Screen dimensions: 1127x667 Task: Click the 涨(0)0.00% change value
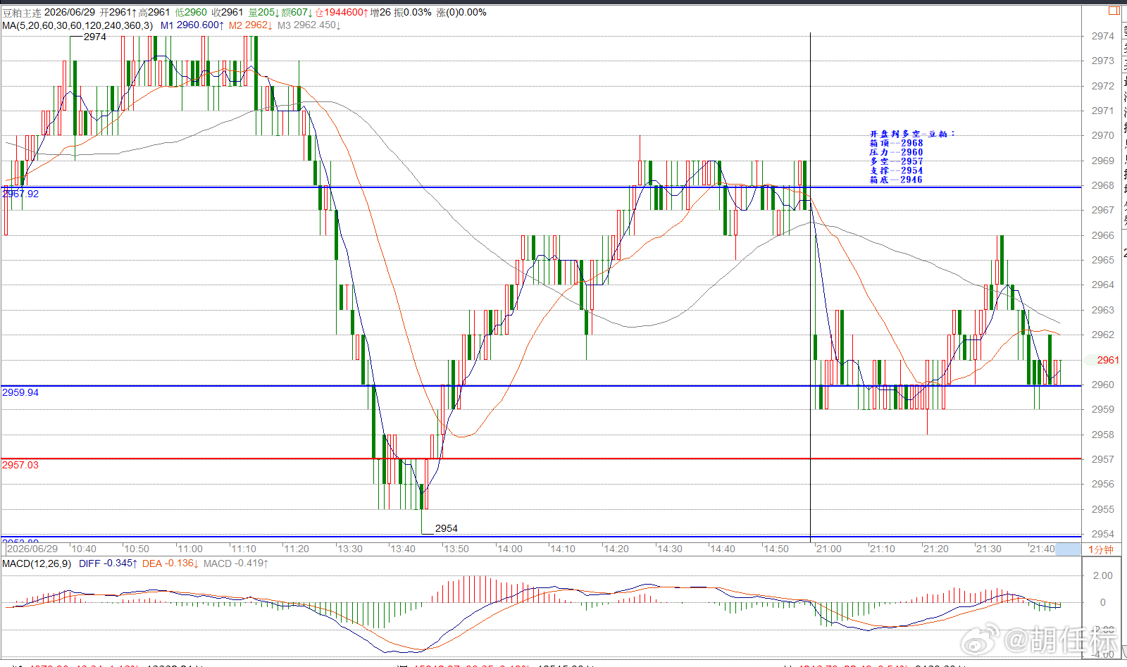coord(461,13)
